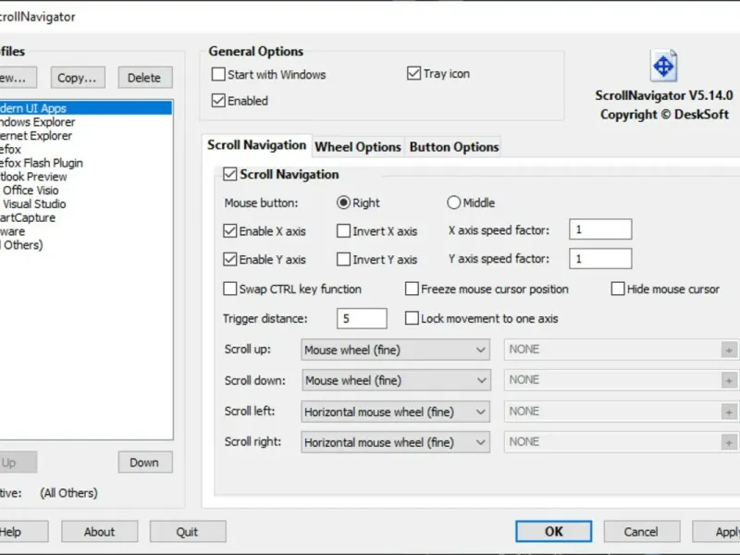The height and width of the screenshot is (555, 740).
Task: Click the Delete profile button
Action: (x=145, y=78)
